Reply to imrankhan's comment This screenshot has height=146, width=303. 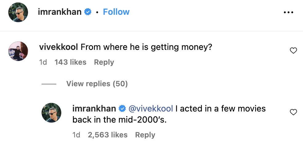pos(145,135)
